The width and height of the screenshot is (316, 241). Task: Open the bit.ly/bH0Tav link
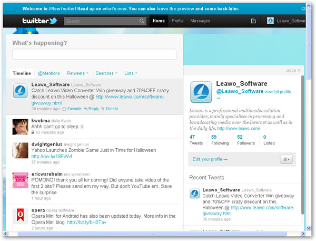[87, 223]
